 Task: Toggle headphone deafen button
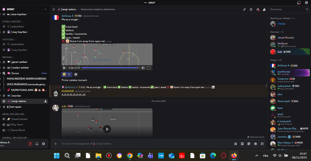[37, 144]
